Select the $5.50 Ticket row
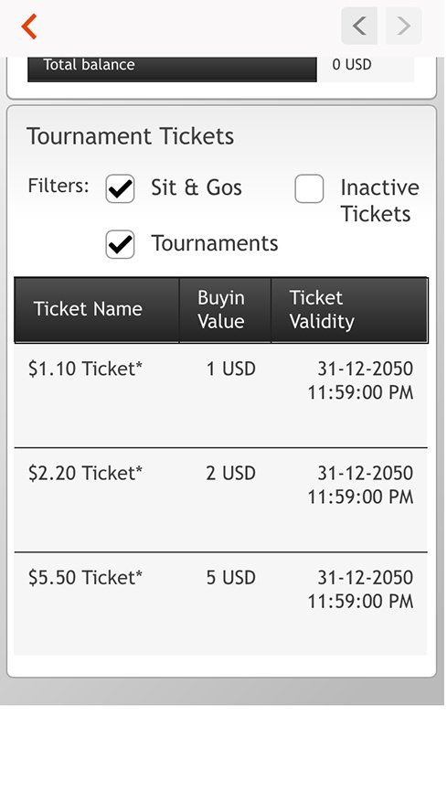Image resolution: width=447 pixels, height=791 pixels. point(220,604)
